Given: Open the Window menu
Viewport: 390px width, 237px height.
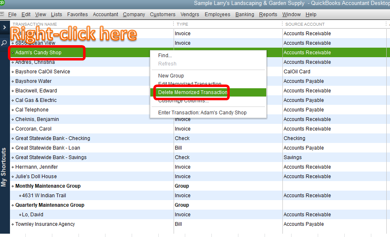Looking at the screenshot, I should point(291,15).
